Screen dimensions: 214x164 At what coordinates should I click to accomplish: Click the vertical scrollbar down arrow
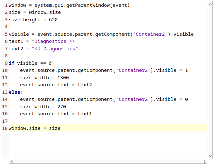click(210, 156)
